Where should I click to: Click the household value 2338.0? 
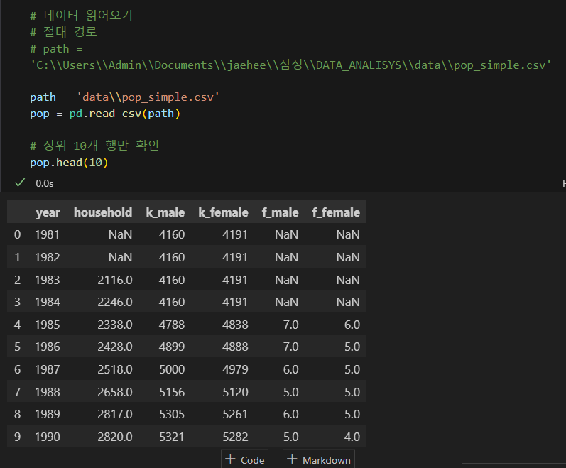pos(115,325)
